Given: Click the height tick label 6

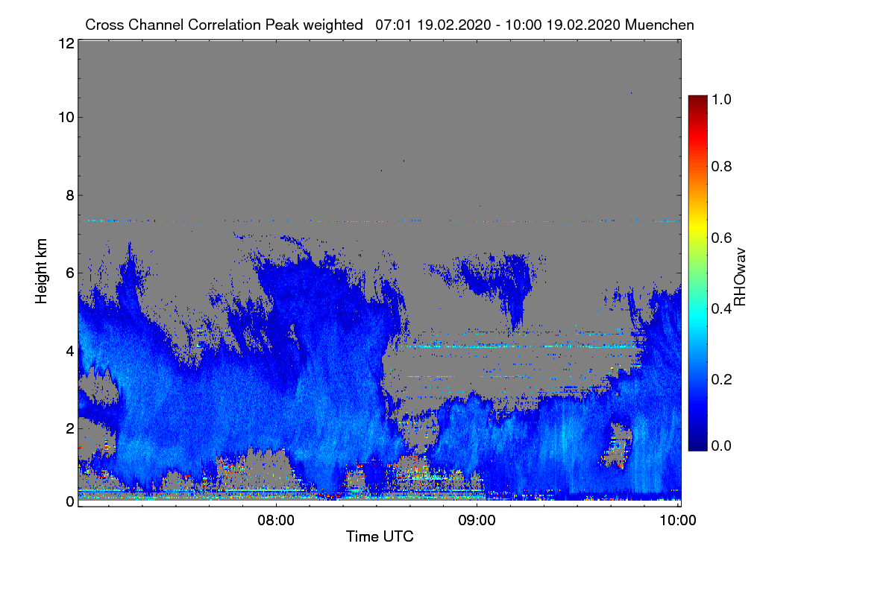Looking at the screenshot, I should [69, 273].
